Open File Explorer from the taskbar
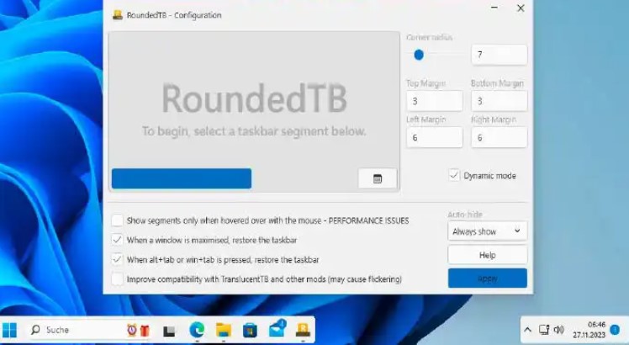This screenshot has width=629, height=345. (224, 330)
